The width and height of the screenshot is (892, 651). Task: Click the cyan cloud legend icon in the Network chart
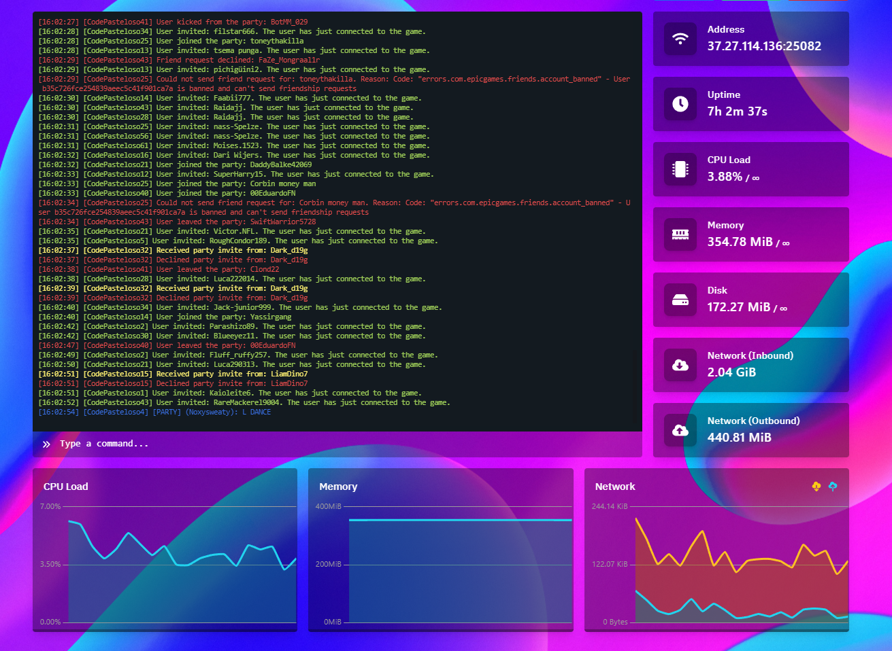tap(833, 486)
